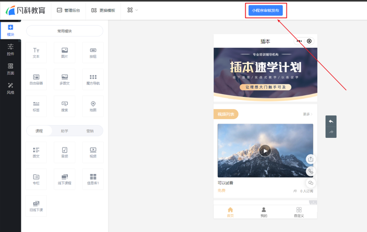367x232 pixels.
Task: Add the 多图文 module
Action: (x=65, y=80)
